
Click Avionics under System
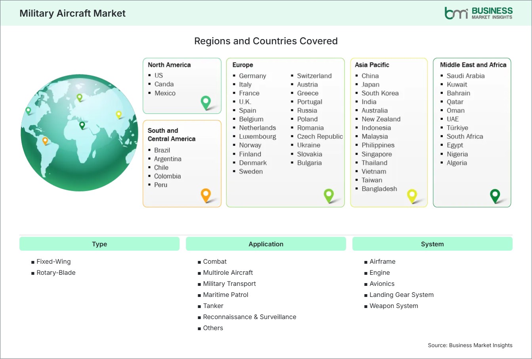[382, 284]
